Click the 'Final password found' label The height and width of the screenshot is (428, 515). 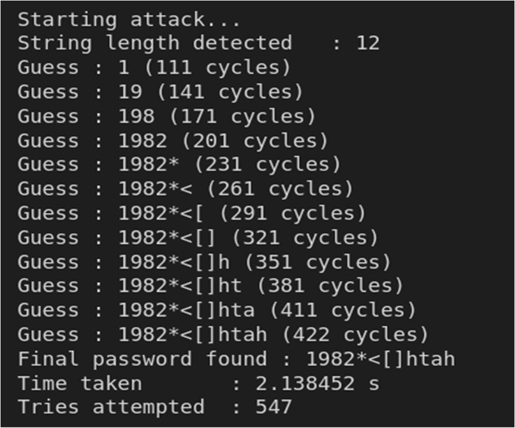[x=142, y=359]
